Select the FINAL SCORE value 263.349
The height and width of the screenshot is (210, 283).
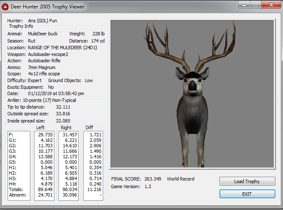point(152,179)
